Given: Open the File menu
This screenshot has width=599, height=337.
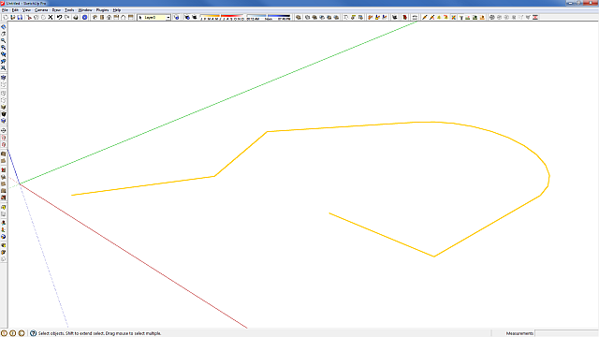Looking at the screenshot, I should tap(5, 10).
